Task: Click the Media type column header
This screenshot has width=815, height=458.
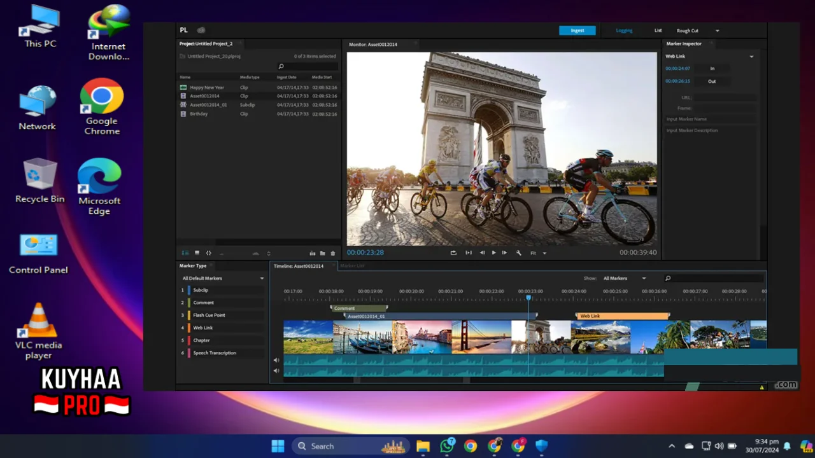Action: pyautogui.click(x=250, y=77)
